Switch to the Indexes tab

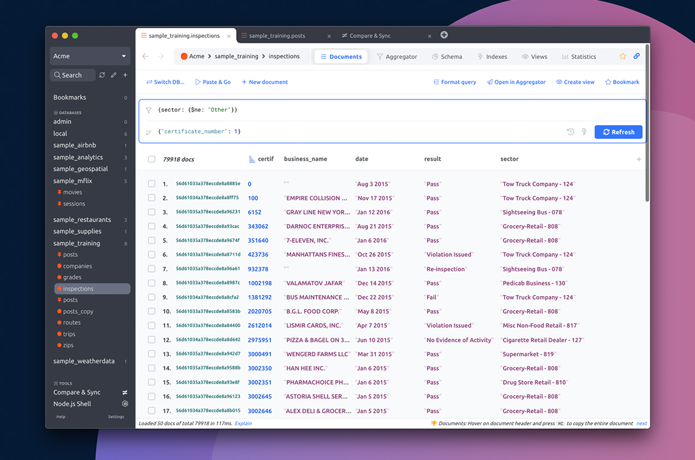(492, 56)
